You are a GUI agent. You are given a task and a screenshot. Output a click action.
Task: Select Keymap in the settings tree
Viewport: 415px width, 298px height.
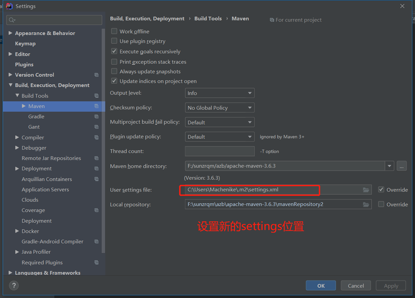(25, 44)
